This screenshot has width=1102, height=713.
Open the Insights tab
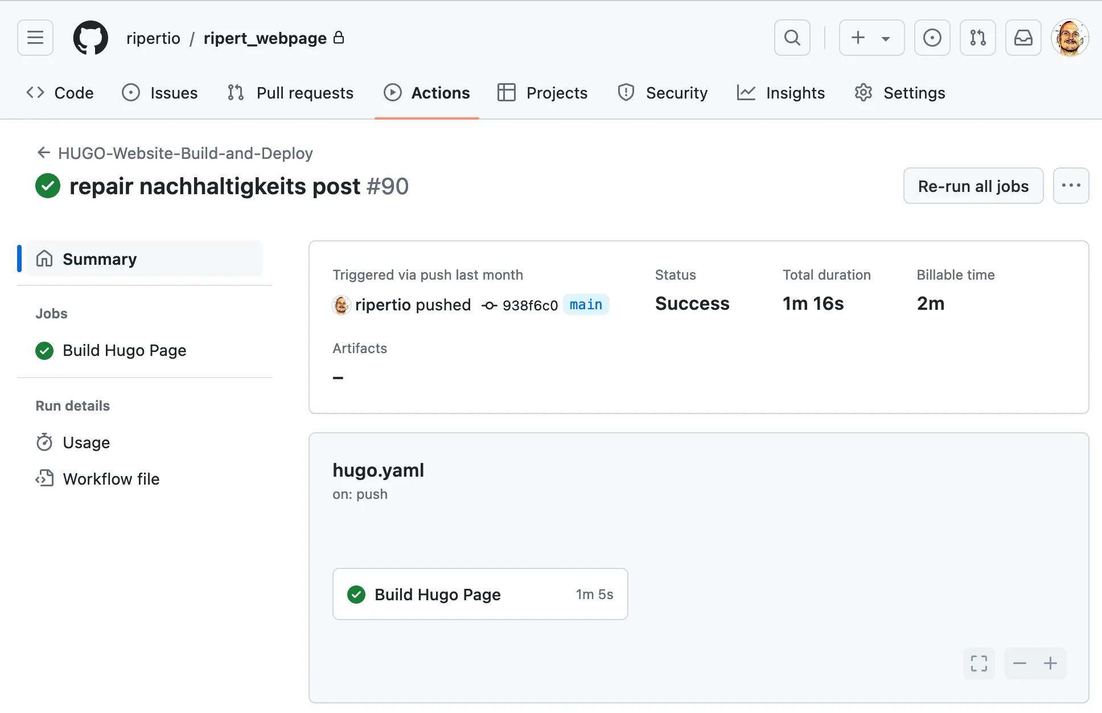pyautogui.click(x=780, y=92)
